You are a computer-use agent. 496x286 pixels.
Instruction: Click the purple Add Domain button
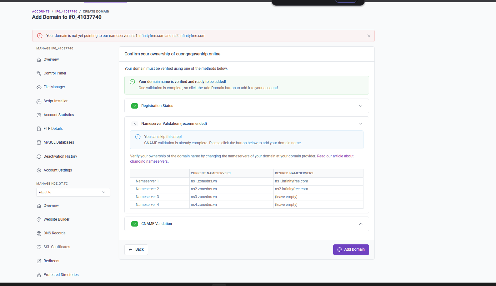pos(351,249)
